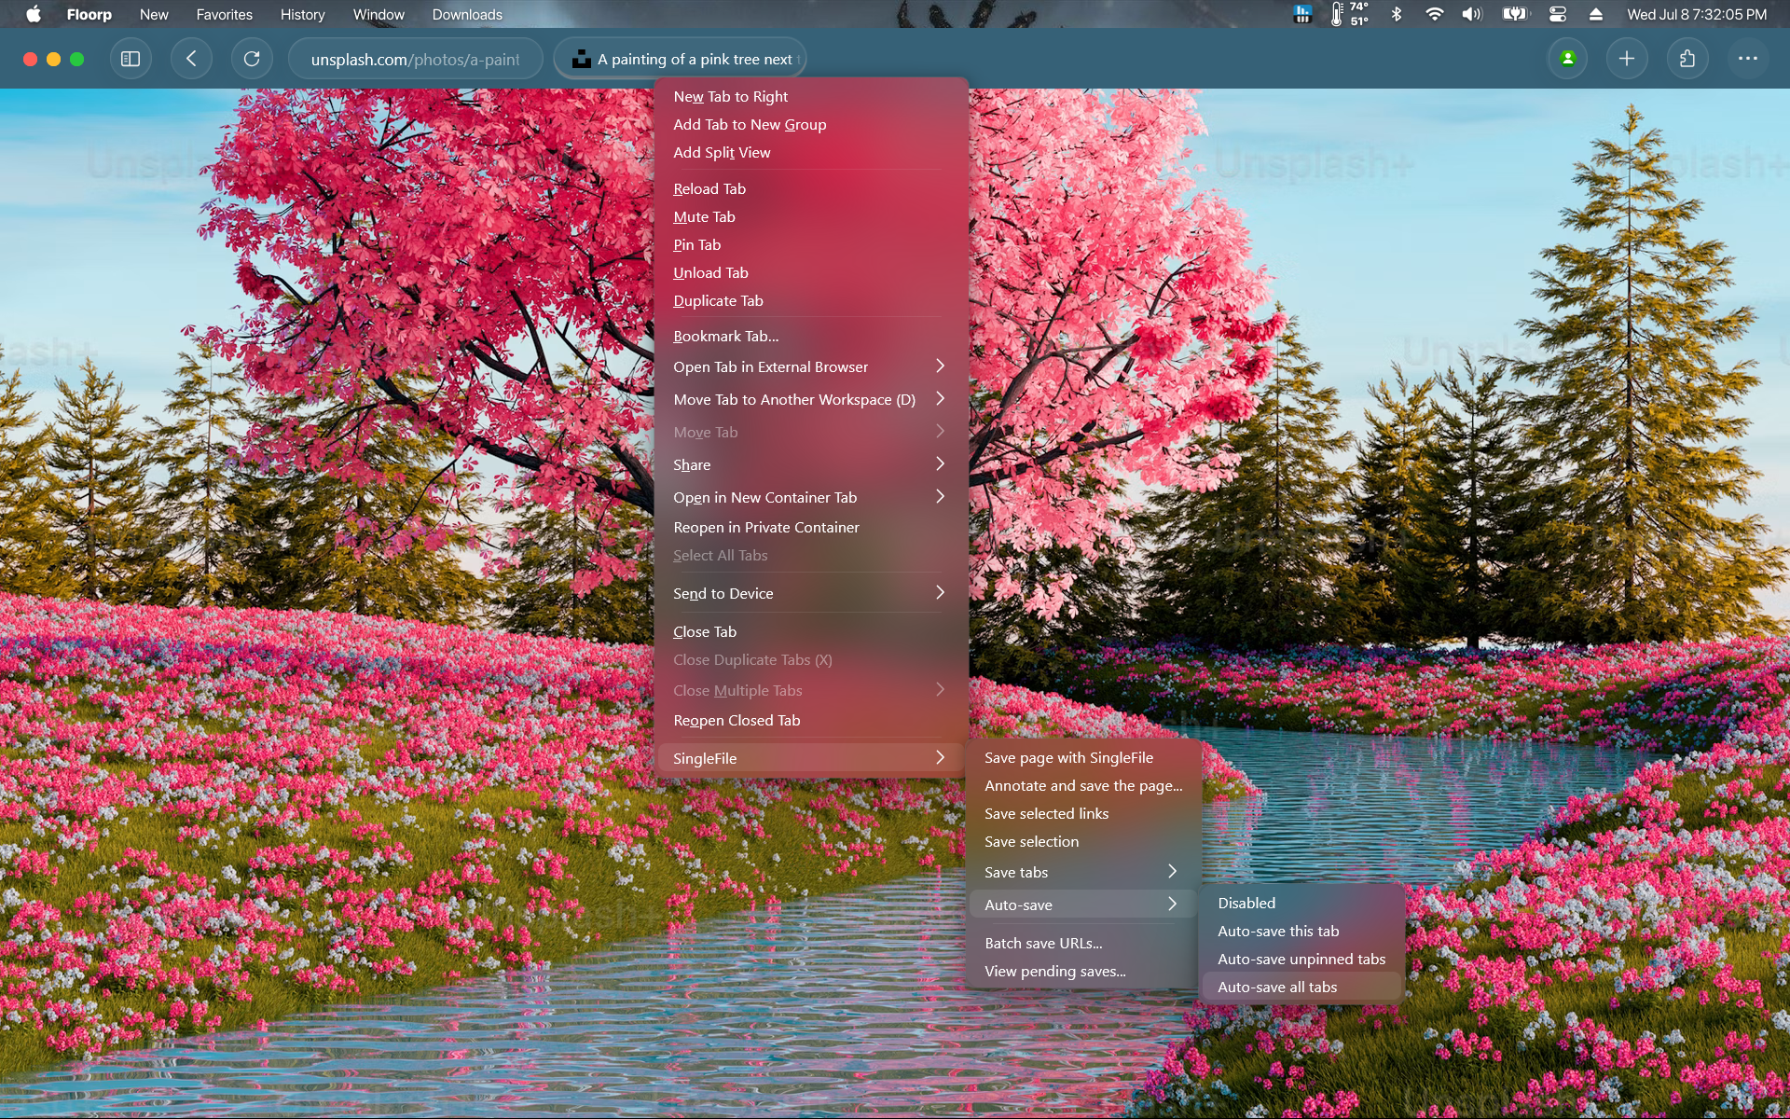This screenshot has width=1790, height=1119.
Task: Enable Auto-save unpinned tabs
Action: (x=1302, y=959)
